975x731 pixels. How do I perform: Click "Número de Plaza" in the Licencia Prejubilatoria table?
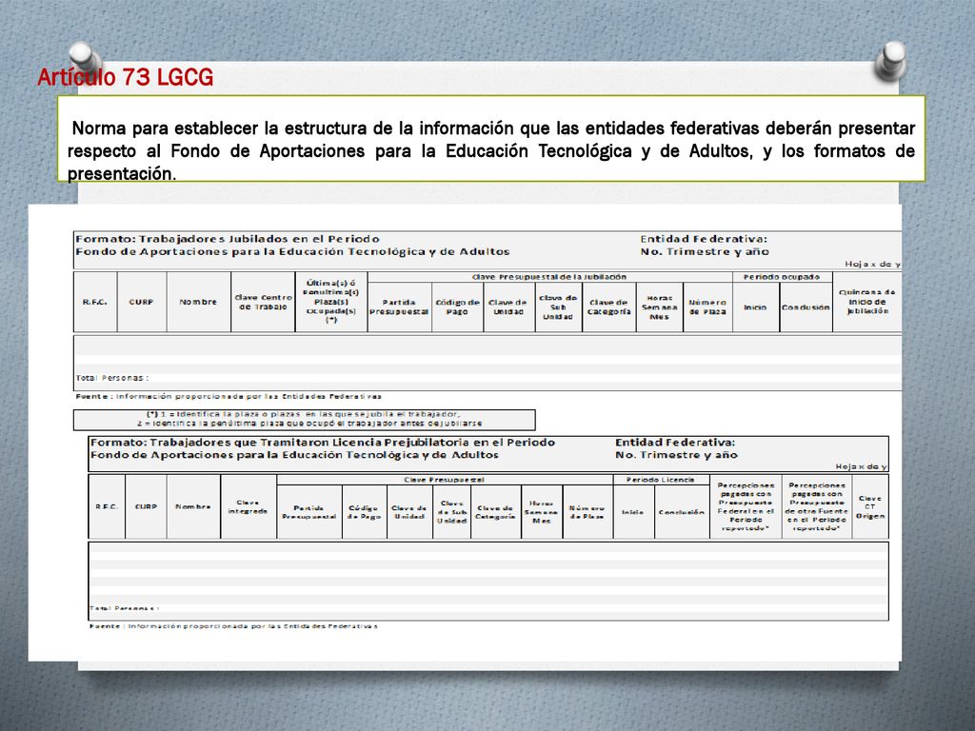click(x=587, y=512)
